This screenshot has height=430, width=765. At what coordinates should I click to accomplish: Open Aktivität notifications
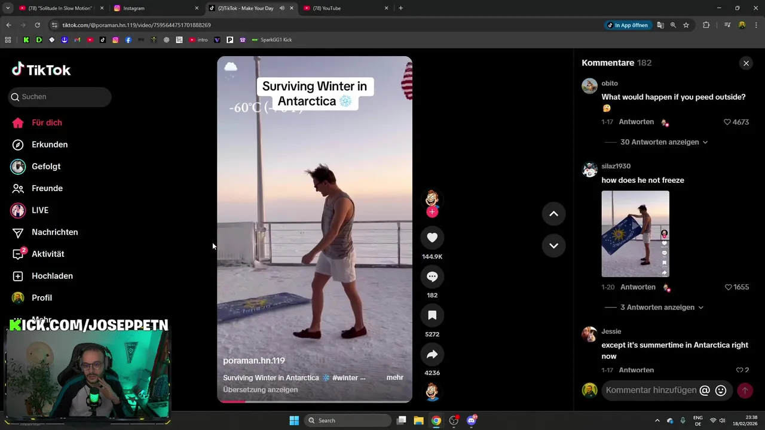click(x=38, y=254)
